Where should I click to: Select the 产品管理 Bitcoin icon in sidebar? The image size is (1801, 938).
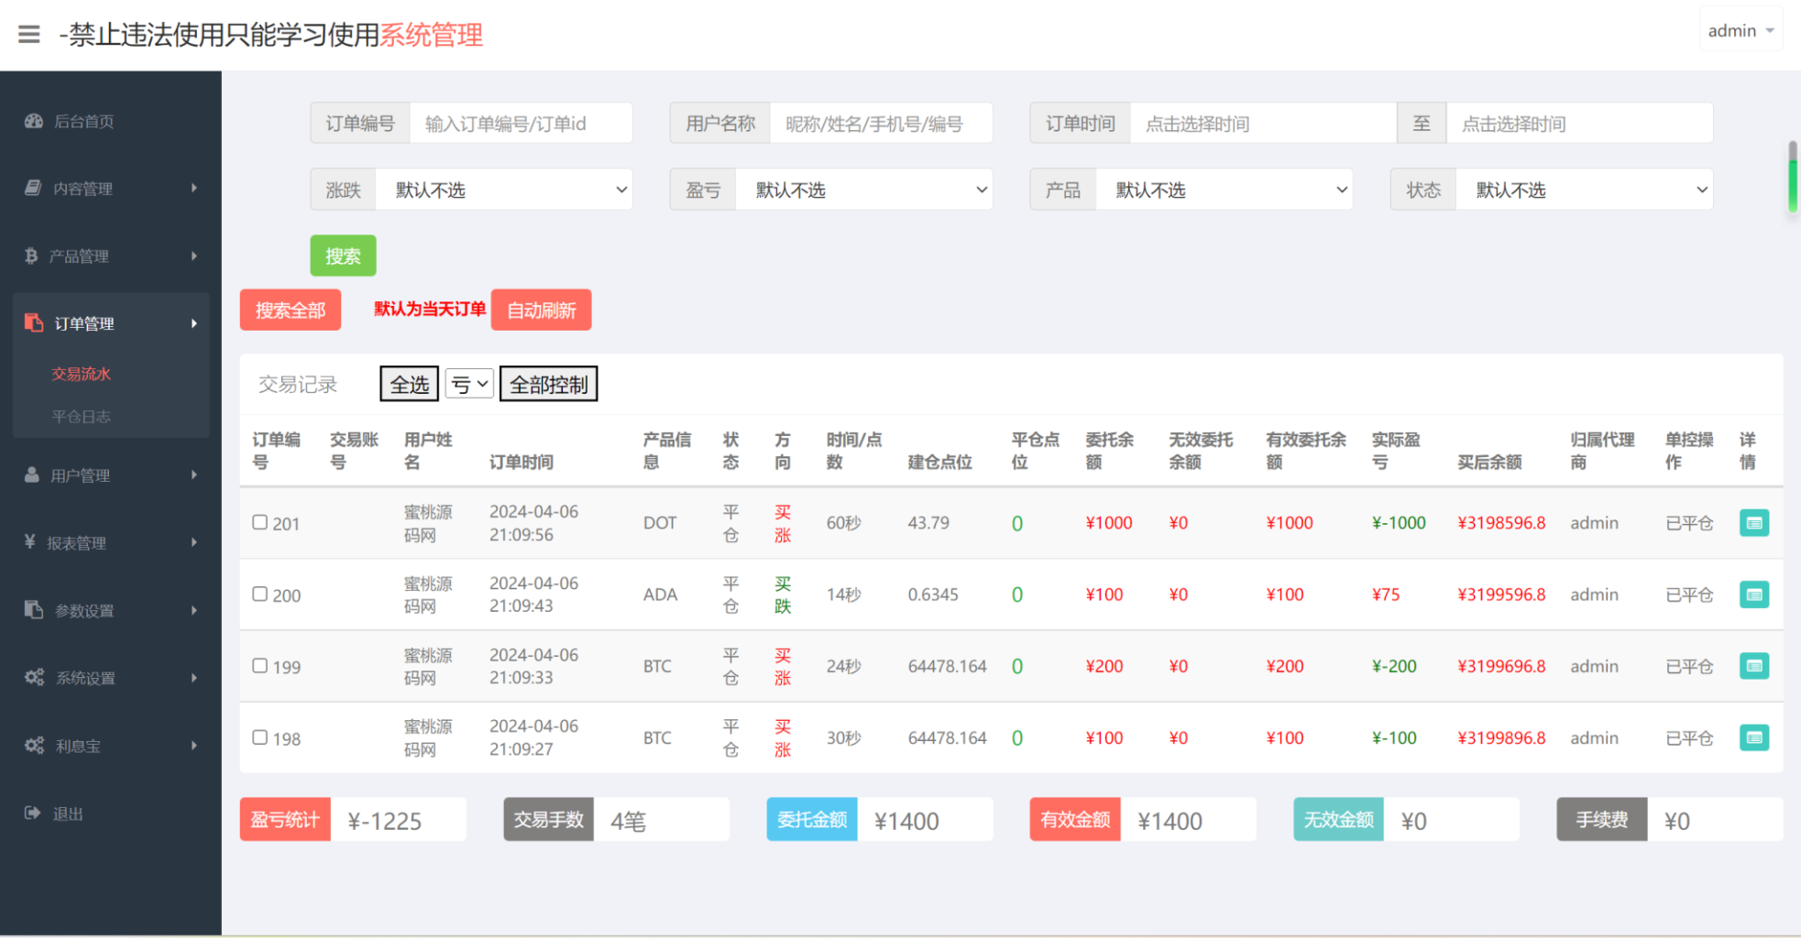[x=31, y=256]
